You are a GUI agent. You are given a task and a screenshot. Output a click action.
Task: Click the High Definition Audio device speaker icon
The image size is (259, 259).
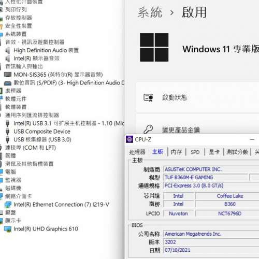[7, 50]
